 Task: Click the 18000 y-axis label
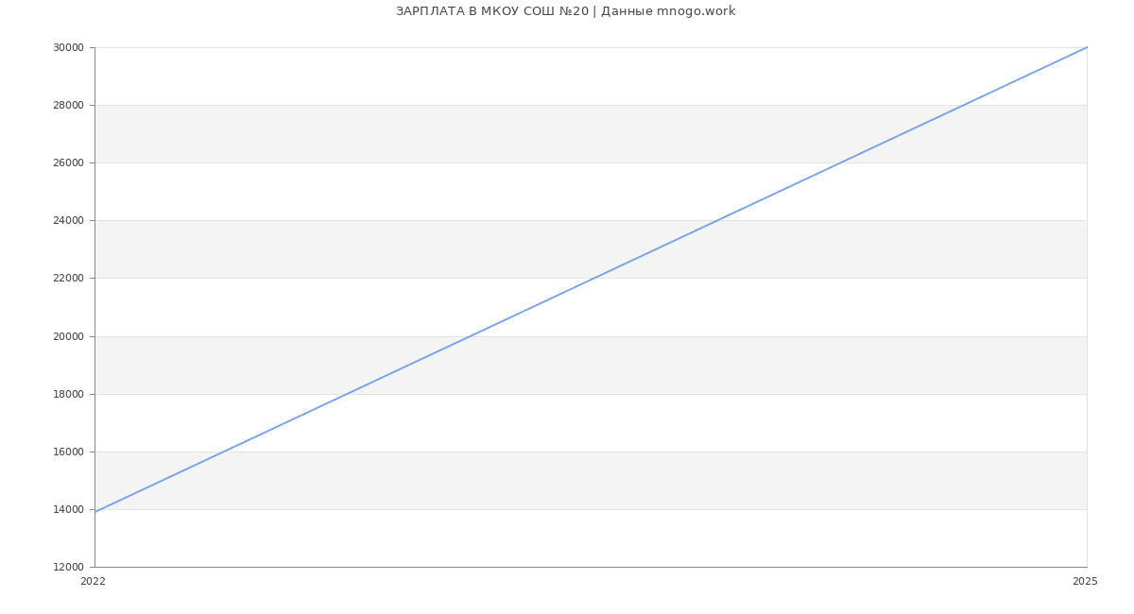[x=68, y=394]
